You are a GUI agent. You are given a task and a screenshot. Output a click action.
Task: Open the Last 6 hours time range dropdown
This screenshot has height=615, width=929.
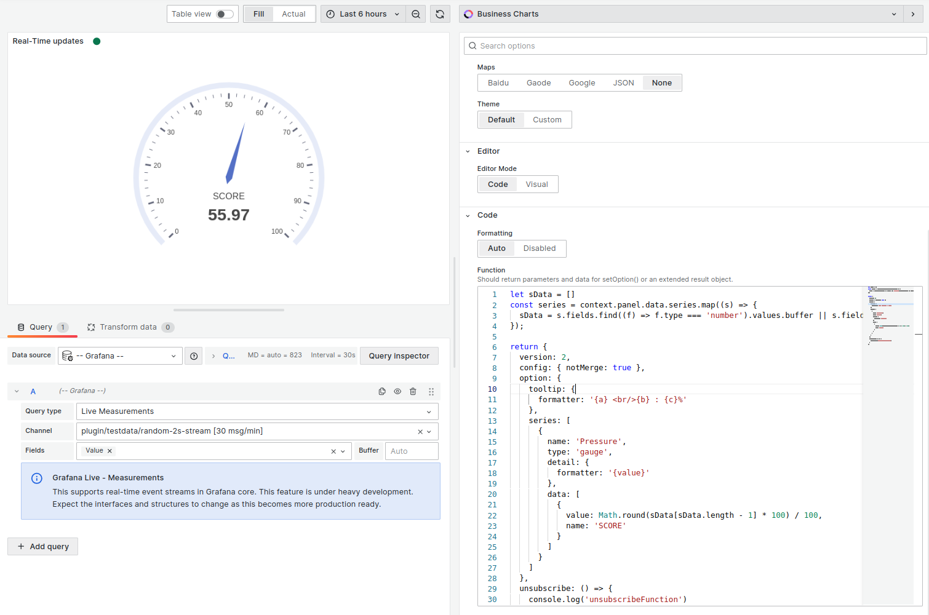362,14
